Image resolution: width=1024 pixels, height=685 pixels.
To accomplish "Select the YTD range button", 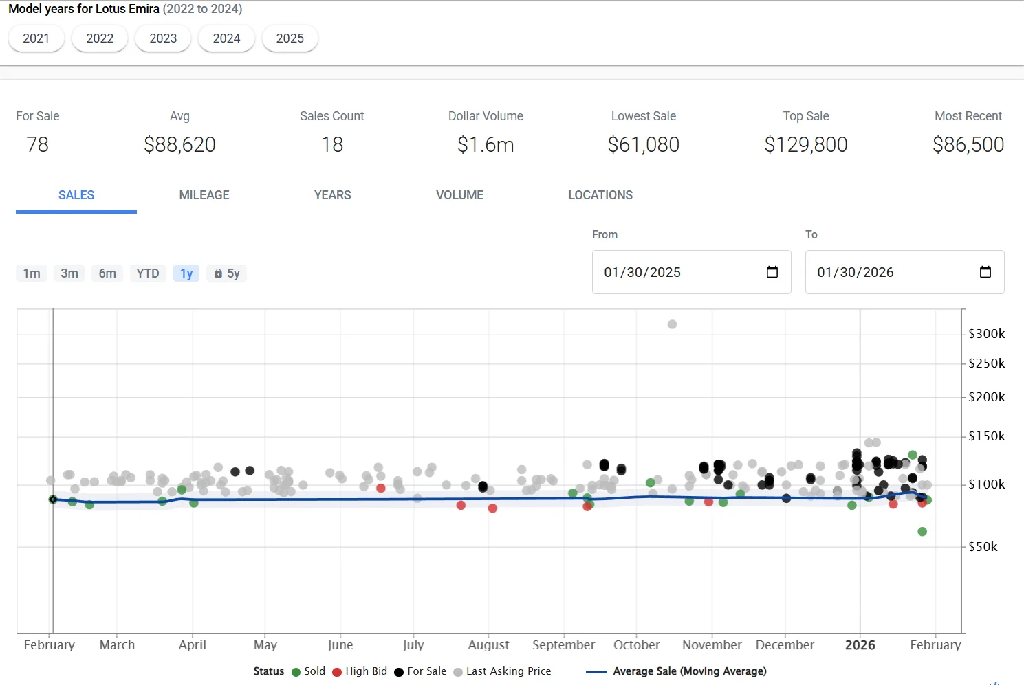I will pyautogui.click(x=148, y=273).
